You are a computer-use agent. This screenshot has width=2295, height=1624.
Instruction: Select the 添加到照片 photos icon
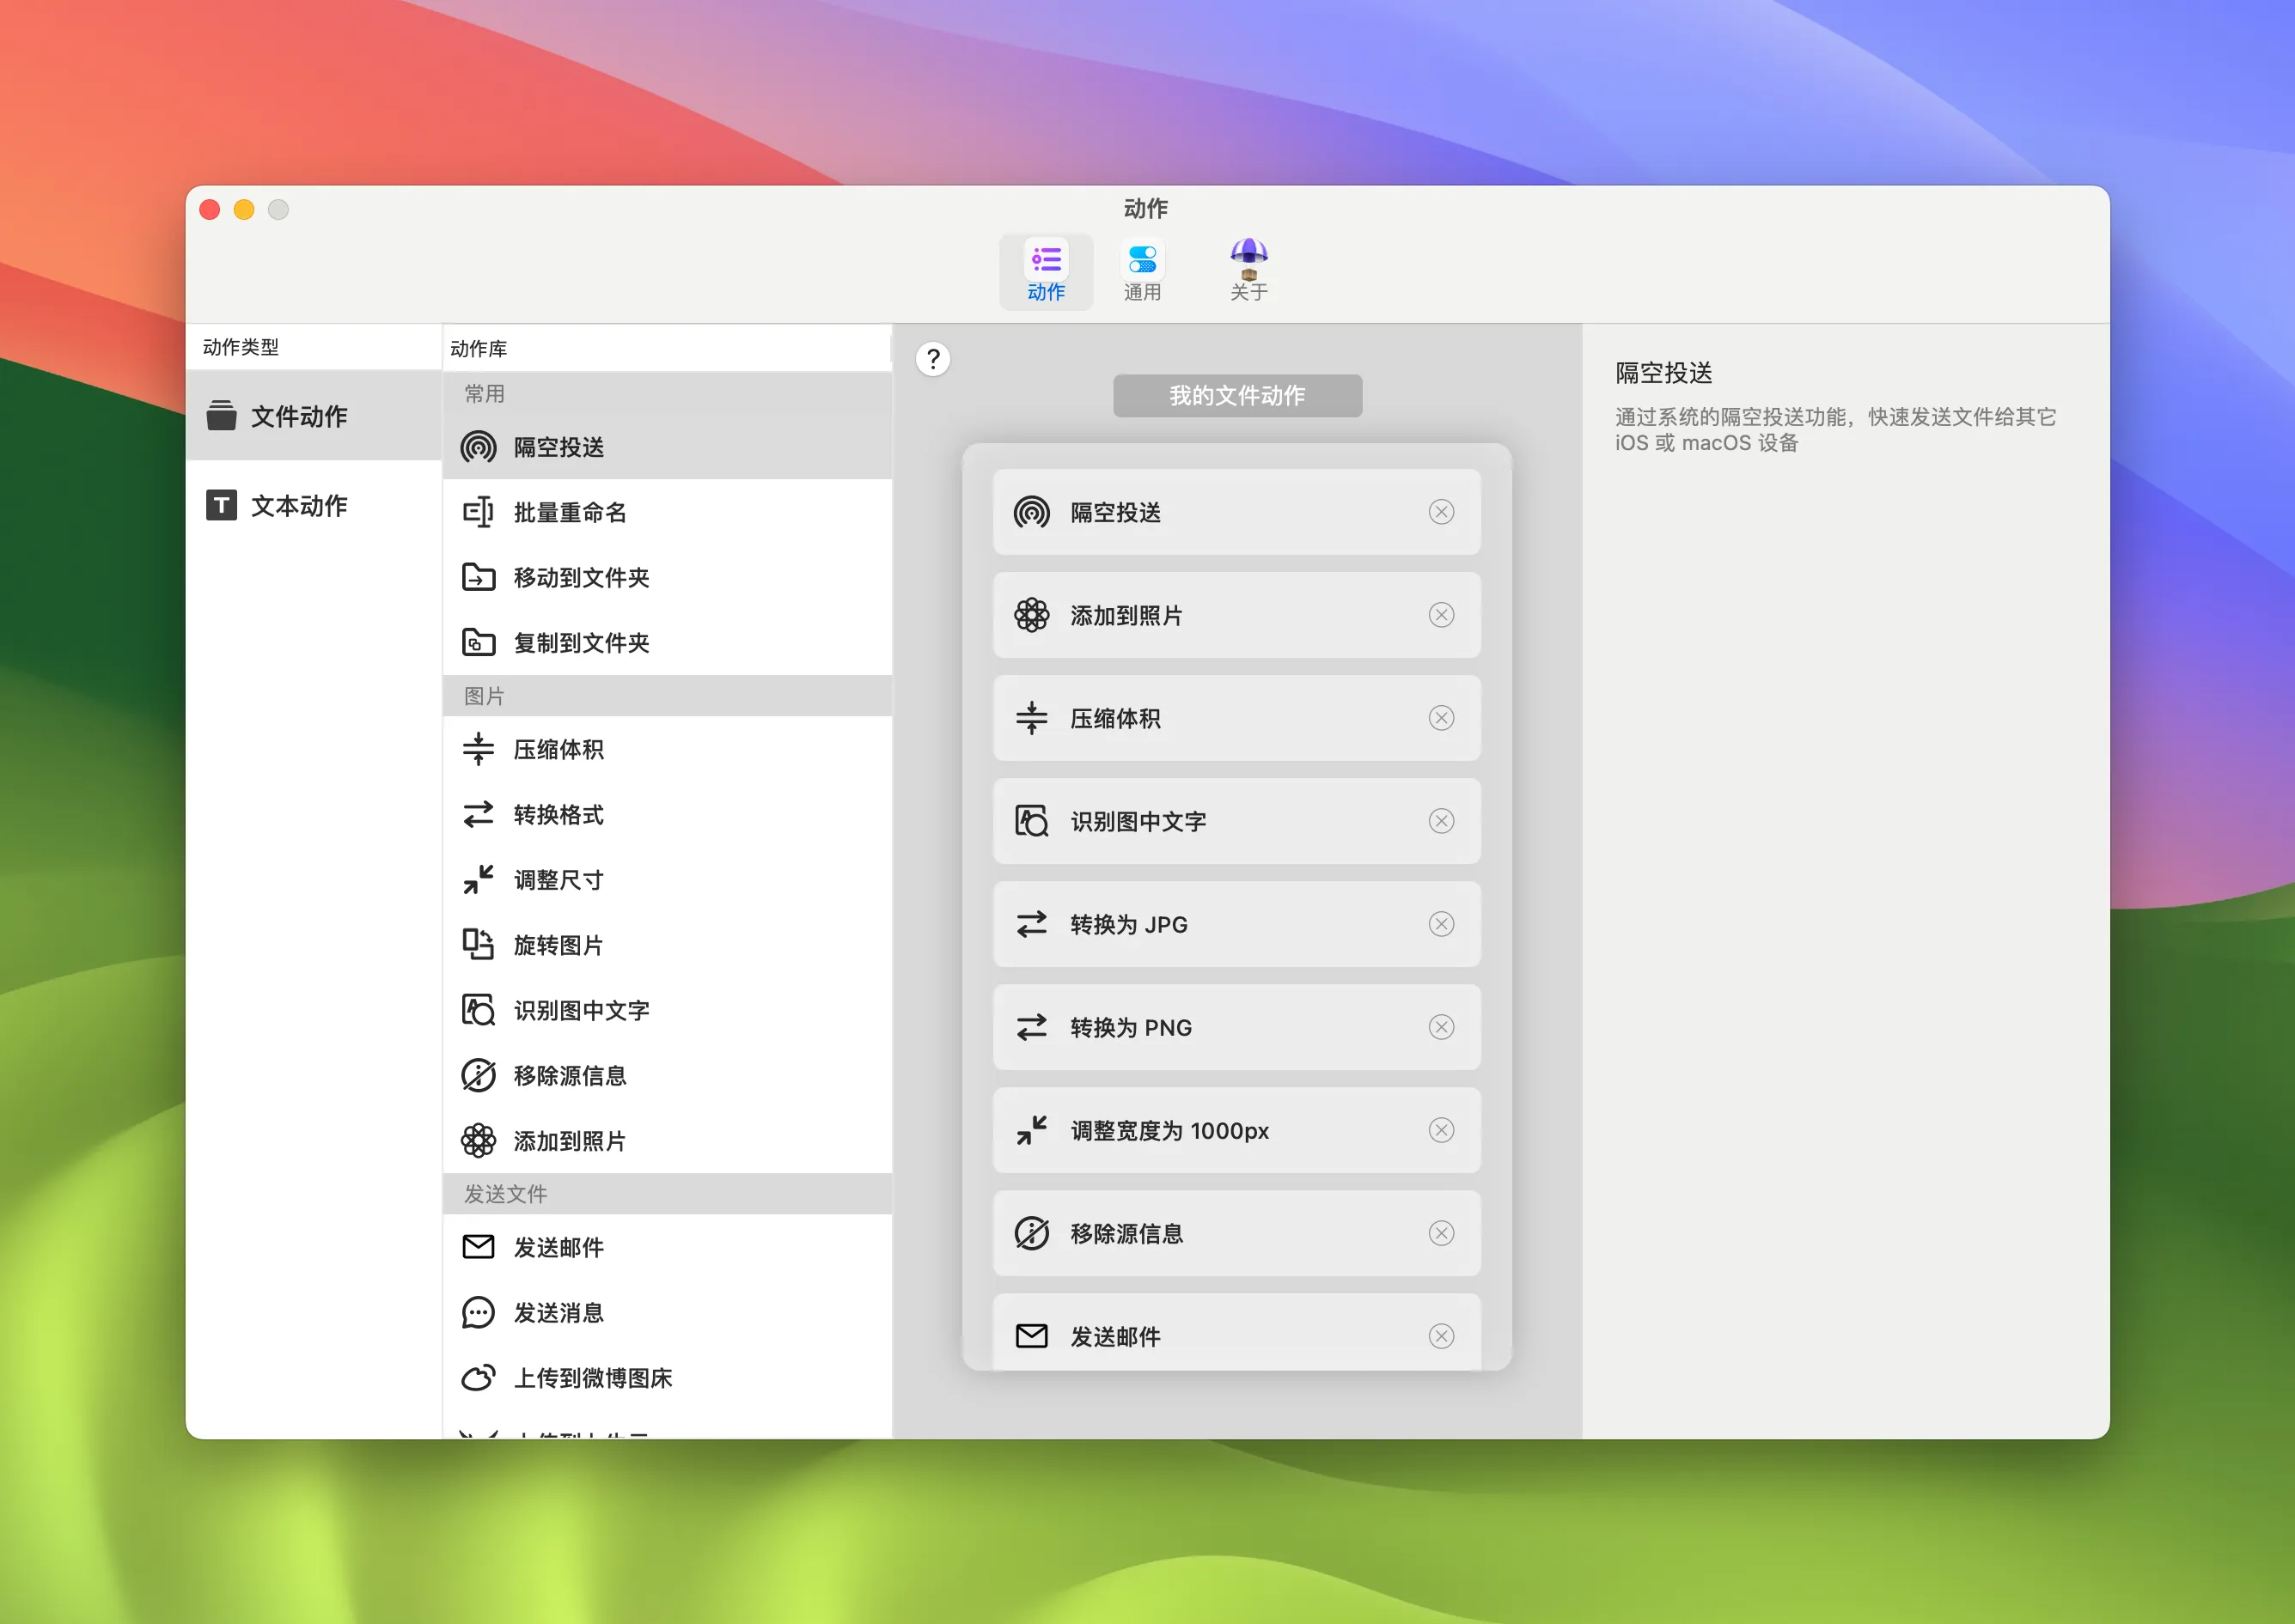point(479,1140)
